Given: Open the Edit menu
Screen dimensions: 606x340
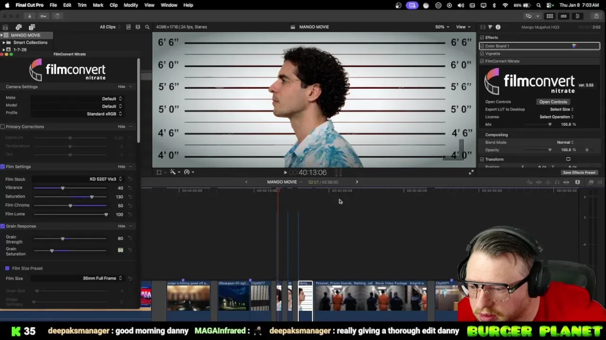Looking at the screenshot, I should [67, 5].
